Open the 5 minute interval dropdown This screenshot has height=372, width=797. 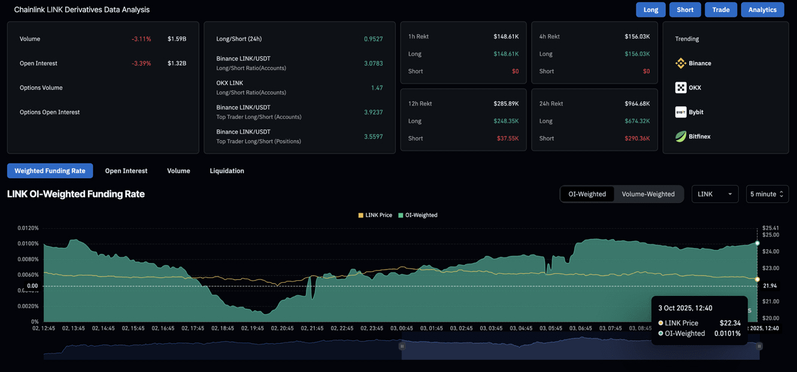[x=766, y=194]
